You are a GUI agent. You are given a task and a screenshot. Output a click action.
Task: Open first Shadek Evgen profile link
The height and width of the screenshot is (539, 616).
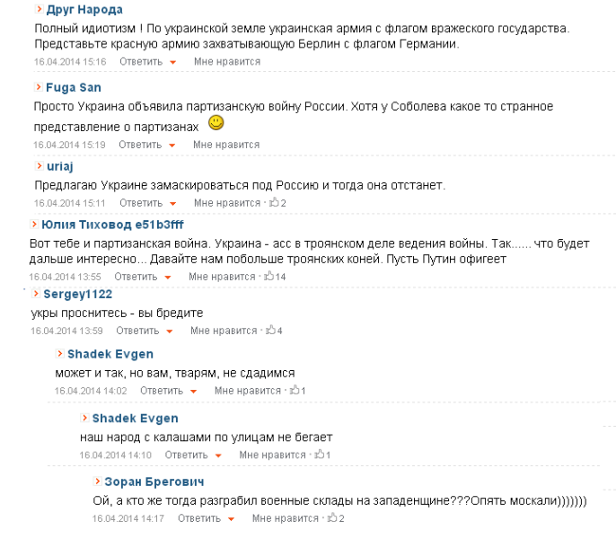coord(110,354)
